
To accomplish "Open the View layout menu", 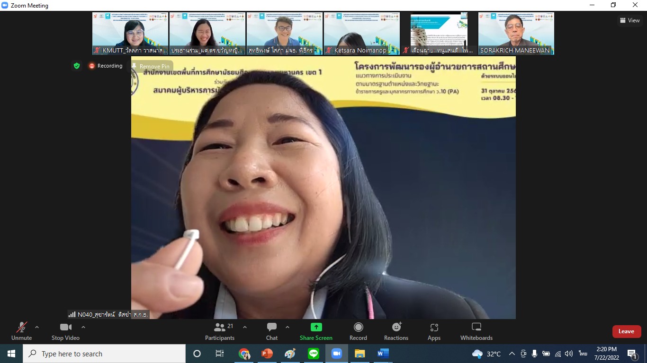I will [629, 20].
